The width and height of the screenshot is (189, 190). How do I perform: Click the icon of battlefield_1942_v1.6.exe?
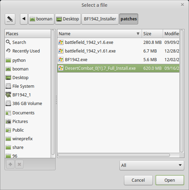pos(61,42)
